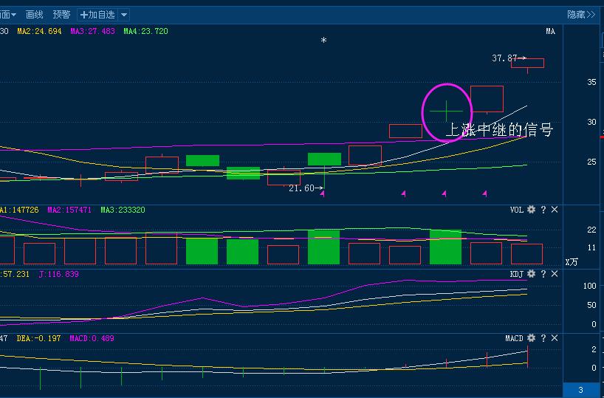Show help for the KDJ indicator
This screenshot has width=604, height=398.
click(543, 274)
